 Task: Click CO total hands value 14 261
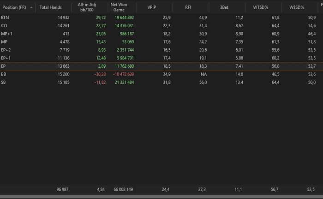[64, 26]
